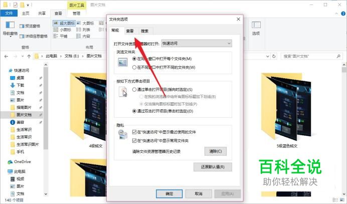
Task: Switch to the 查看 tab in dialog
Action: coord(130,31)
